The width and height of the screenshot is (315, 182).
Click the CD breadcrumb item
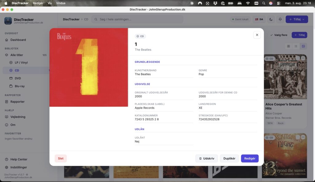point(86,19)
